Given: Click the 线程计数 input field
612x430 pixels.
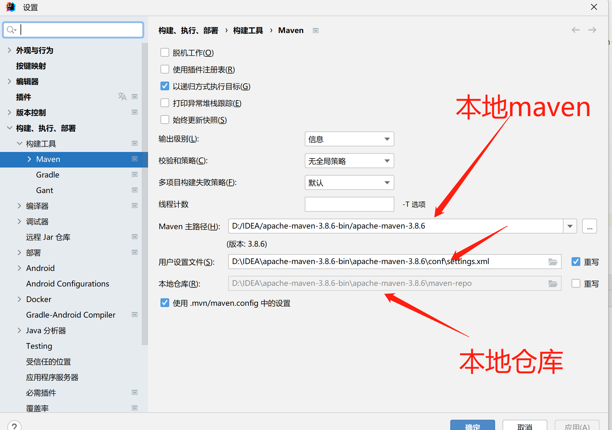Looking at the screenshot, I should coord(349,204).
